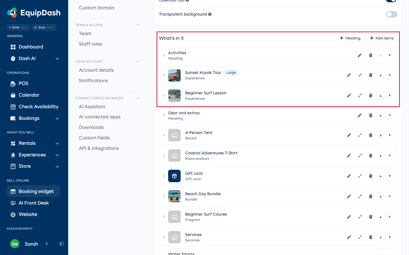This screenshot has height=255, width=409.
Task: Click the info icon next to Transparent background
Action: coord(210,14)
